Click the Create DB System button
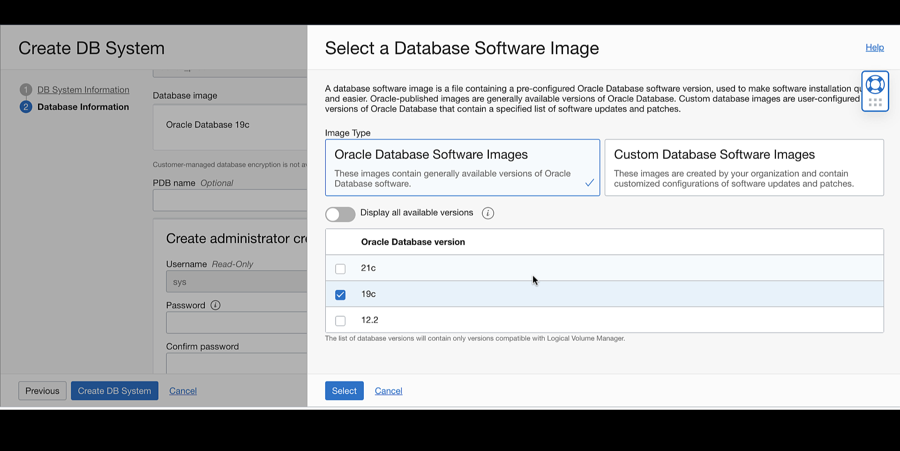900x451 pixels. 114,391
